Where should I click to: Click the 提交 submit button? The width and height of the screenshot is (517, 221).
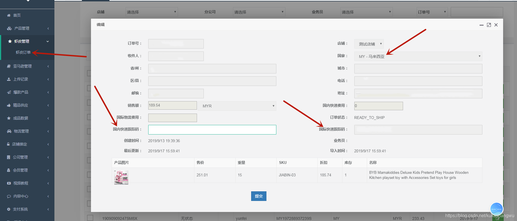click(258, 196)
